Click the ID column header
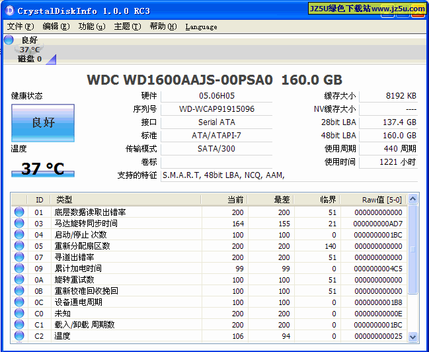The height and width of the screenshot is (352, 429). click(39, 200)
